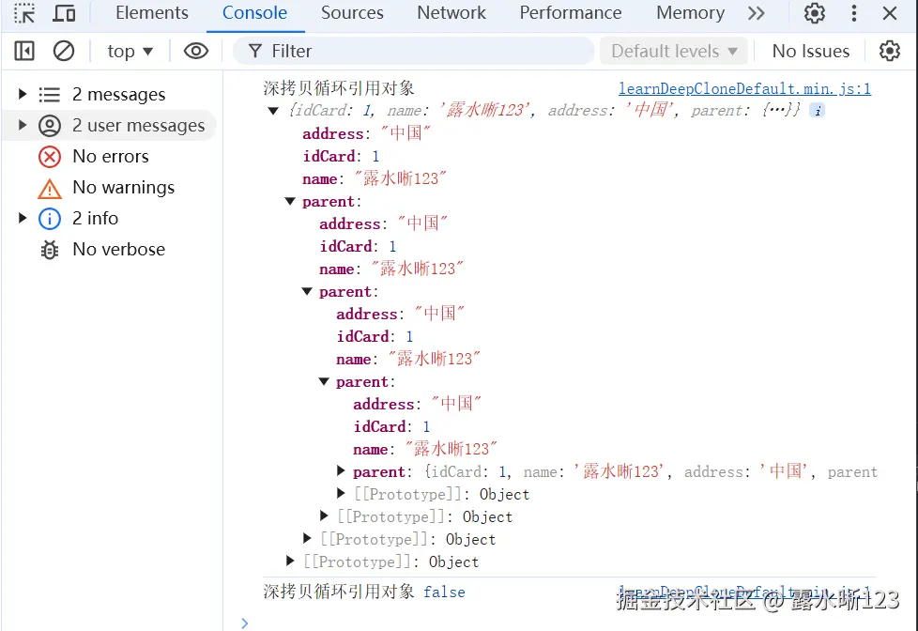
Task: Expand the outermost [[Prototype]]: Object entry
Action: click(x=290, y=561)
